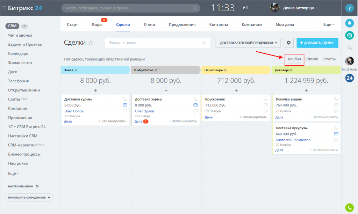Screen dimensions: 358x214
Task: Select Канбан view
Action: (x=294, y=59)
